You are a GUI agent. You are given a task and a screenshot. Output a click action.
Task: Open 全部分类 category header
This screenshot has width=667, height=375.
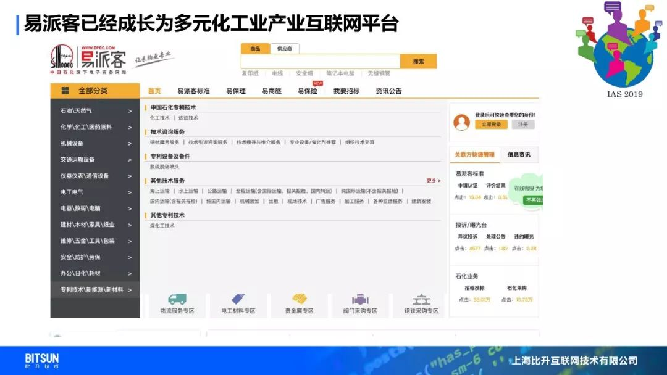point(95,91)
